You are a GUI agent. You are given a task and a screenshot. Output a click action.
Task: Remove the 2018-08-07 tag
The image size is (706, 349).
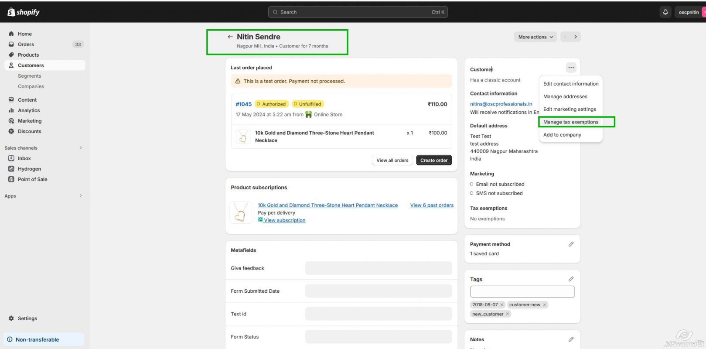pos(502,305)
